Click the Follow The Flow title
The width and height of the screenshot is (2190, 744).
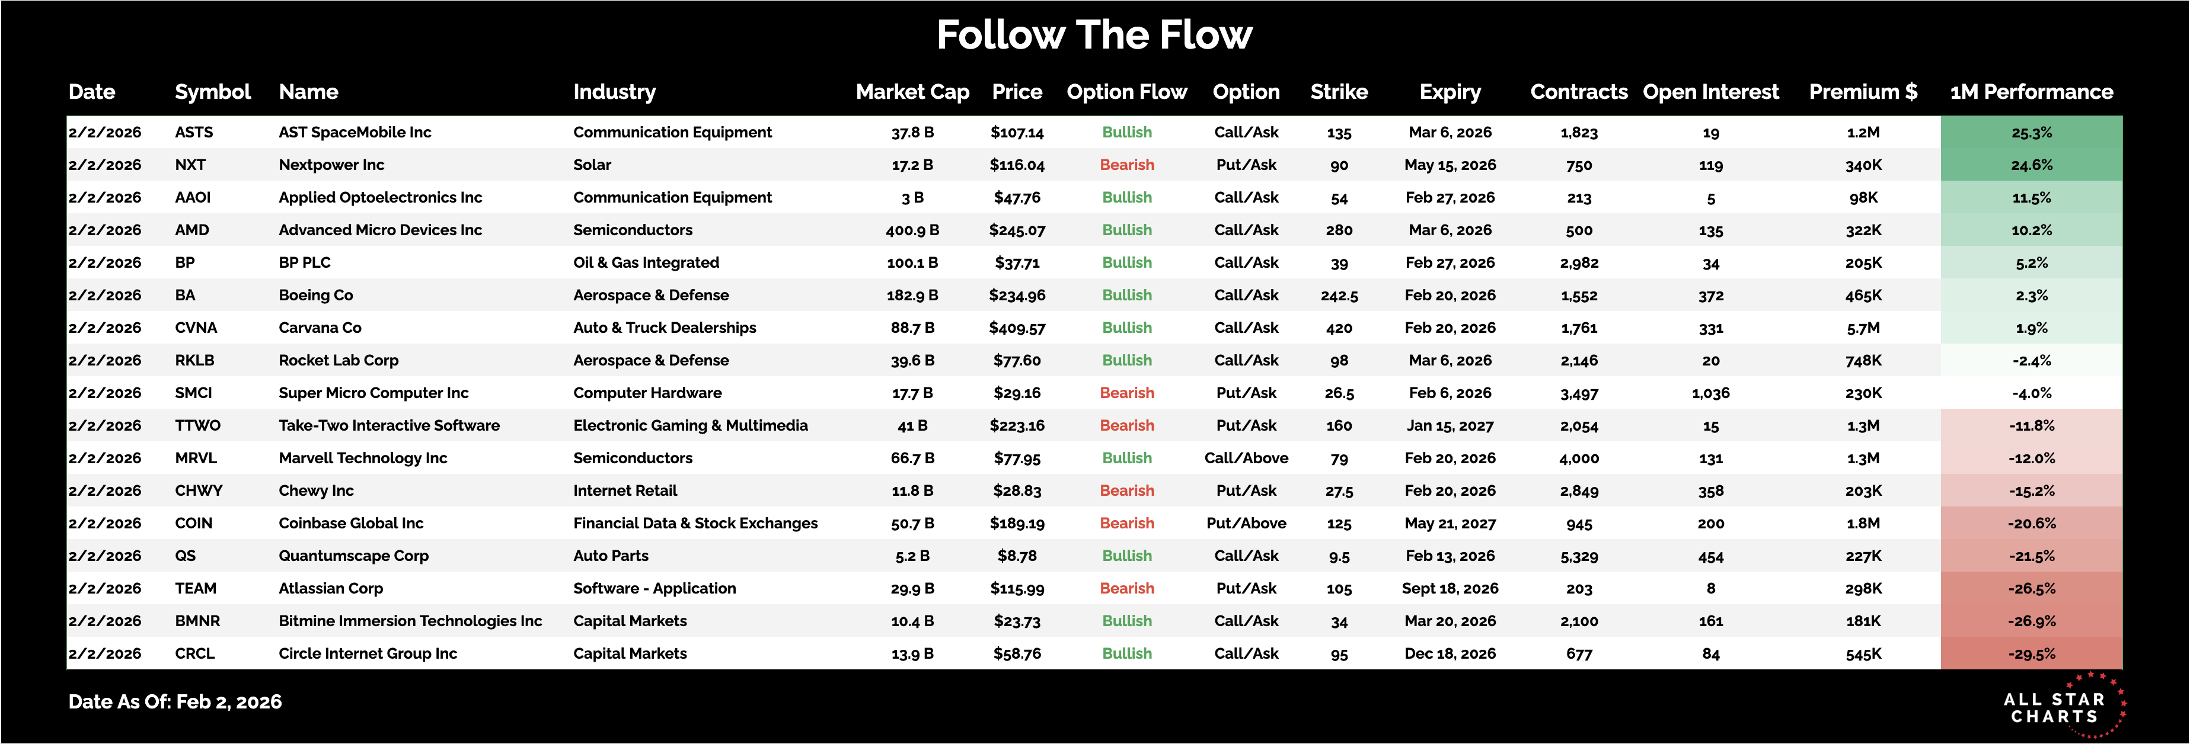tap(1094, 36)
